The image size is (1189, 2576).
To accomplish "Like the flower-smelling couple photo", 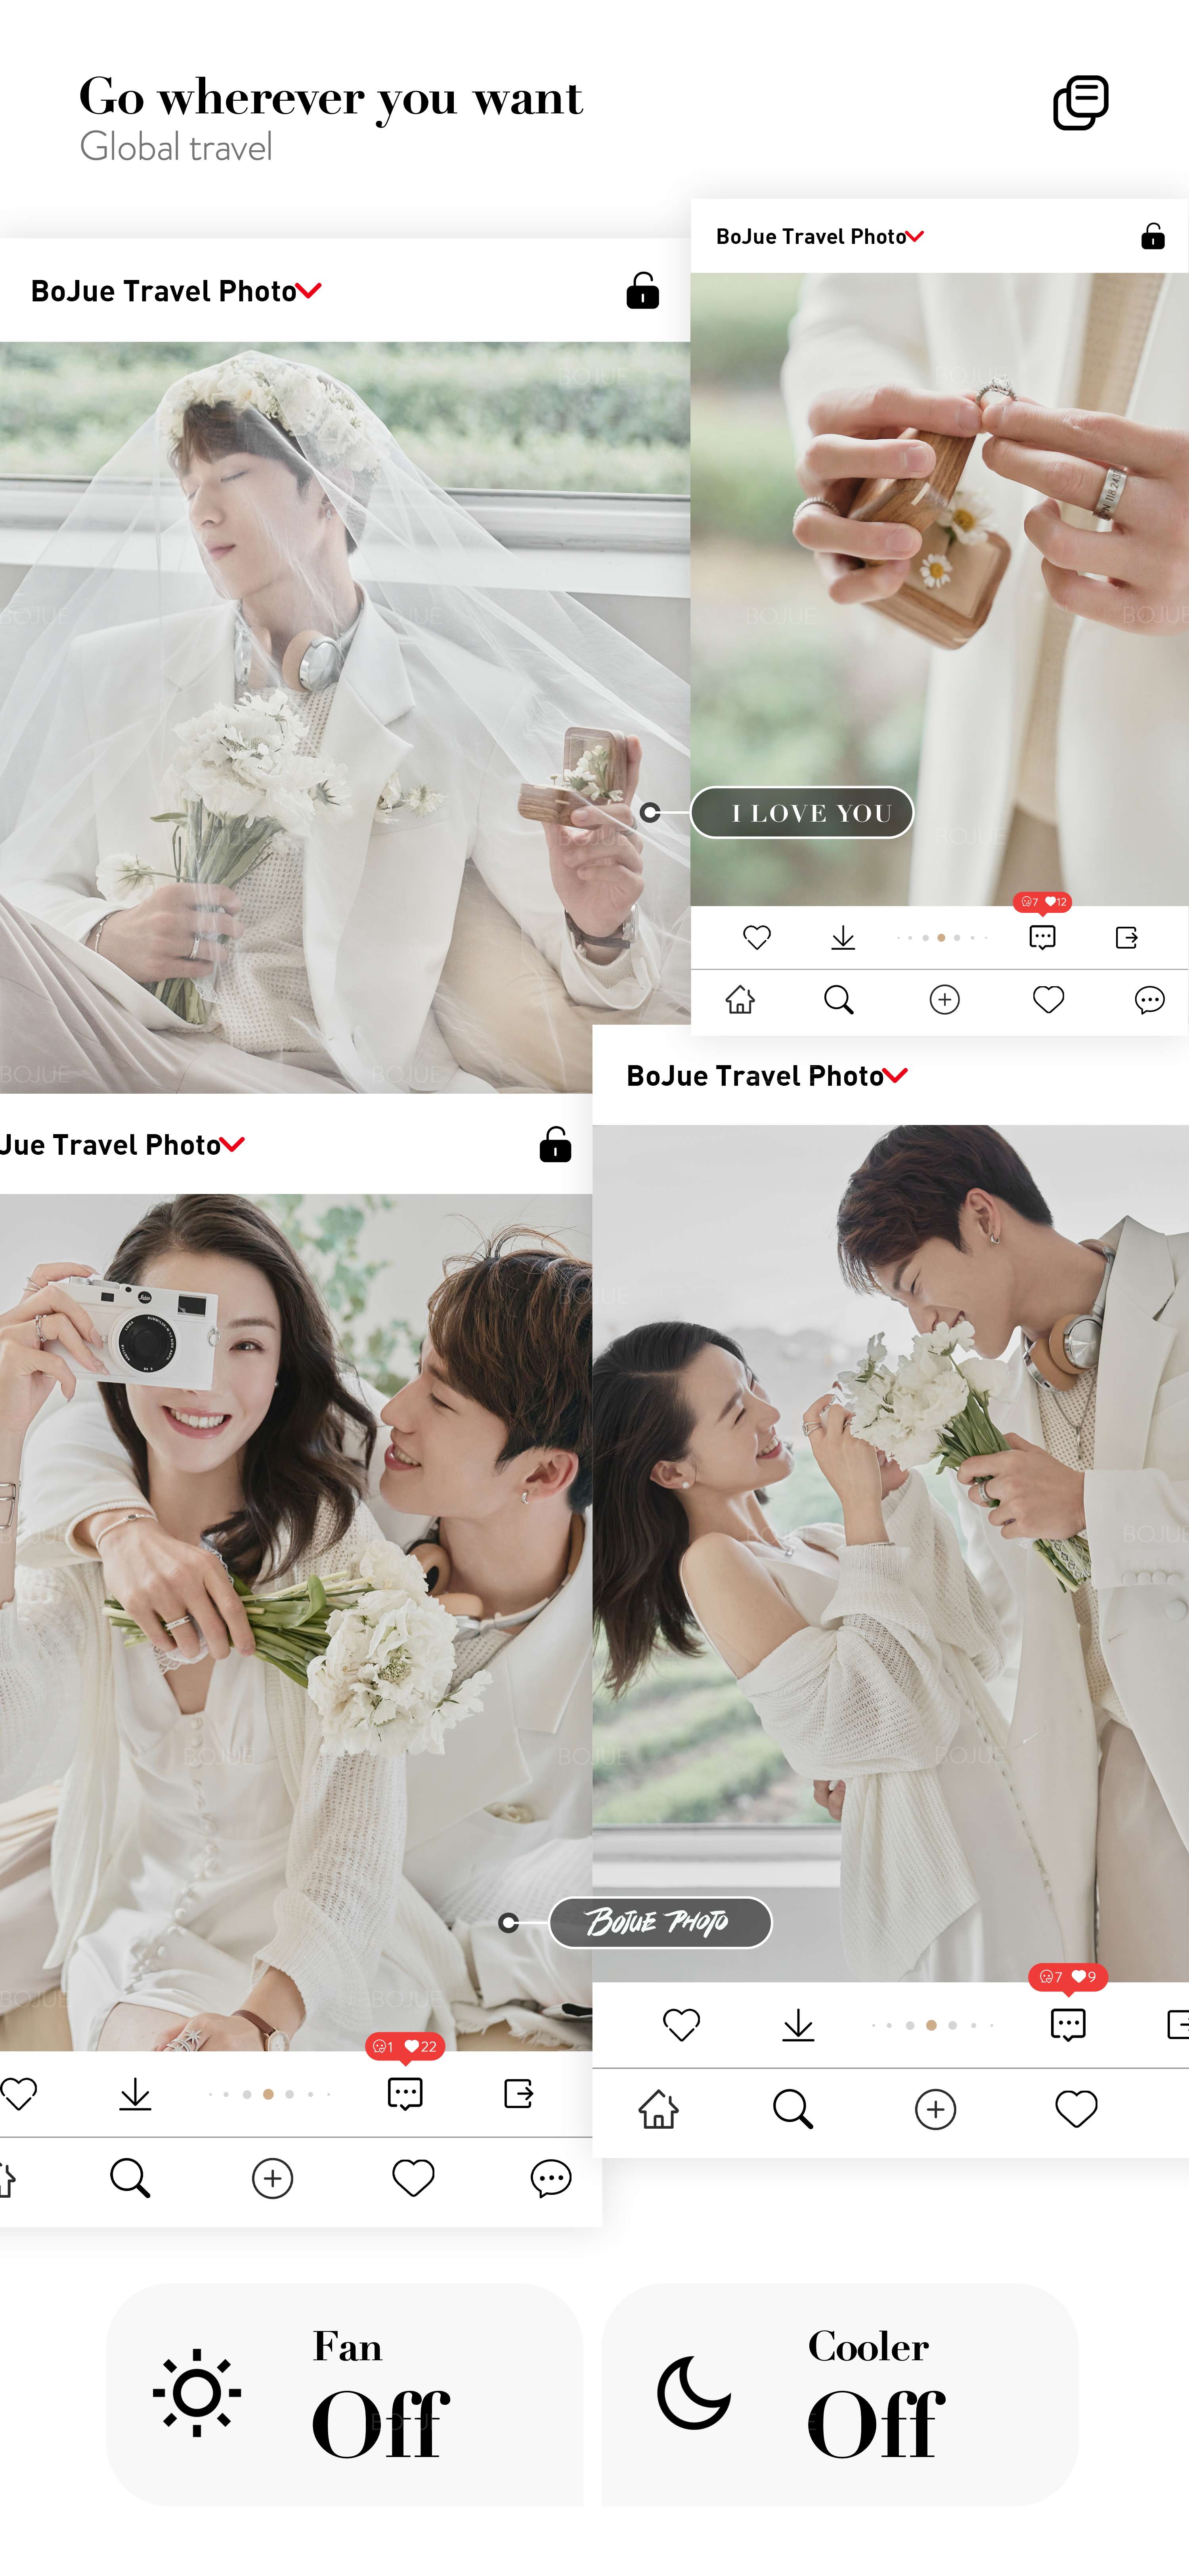I will 681,2025.
